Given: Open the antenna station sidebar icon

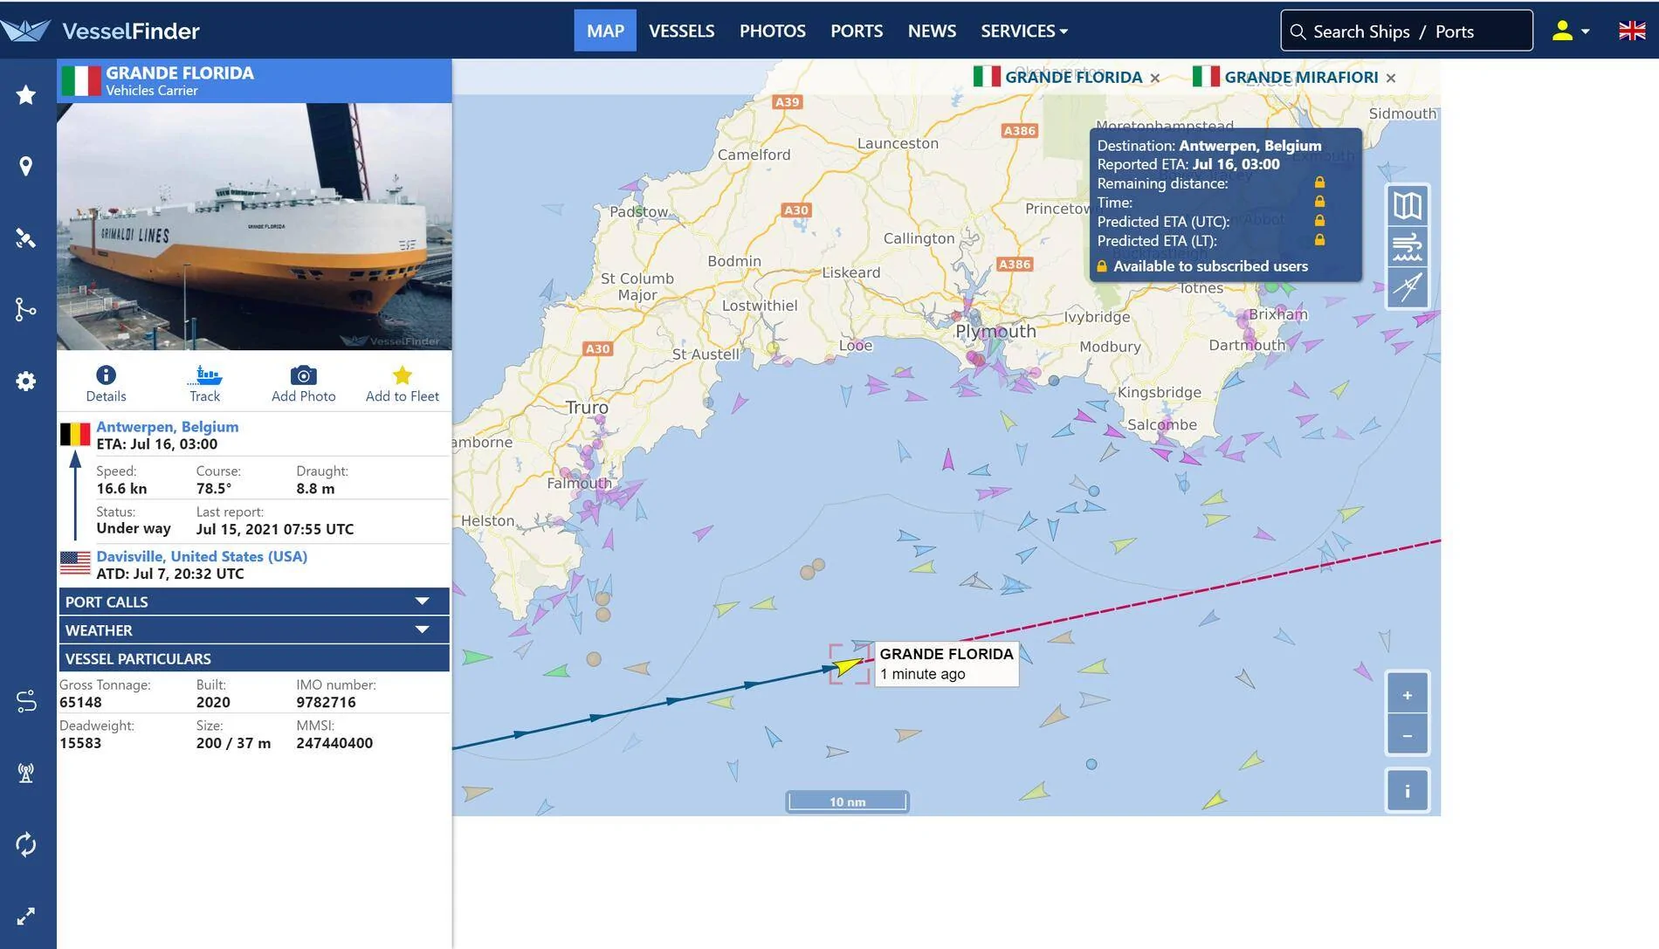Looking at the screenshot, I should (x=26, y=773).
